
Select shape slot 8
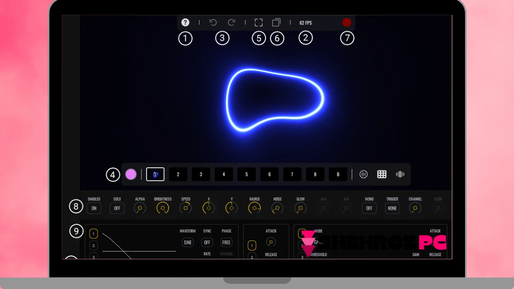pyautogui.click(x=315, y=174)
